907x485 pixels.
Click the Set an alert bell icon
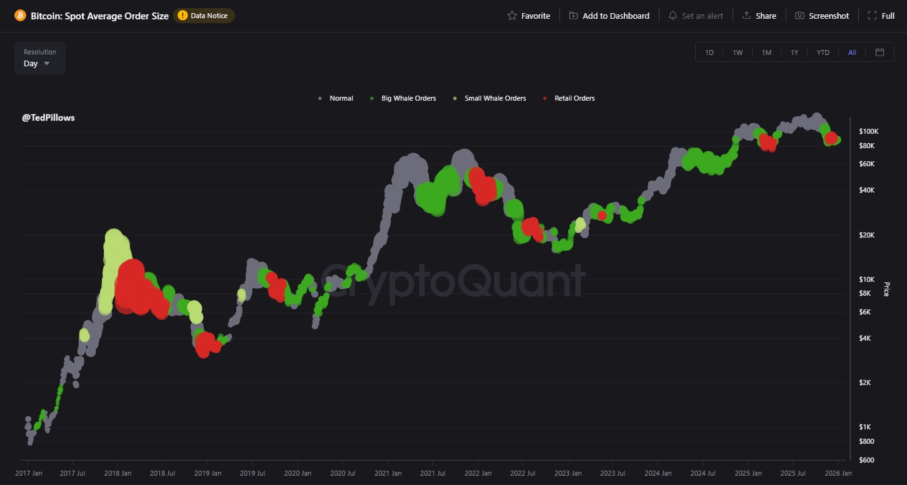click(673, 16)
